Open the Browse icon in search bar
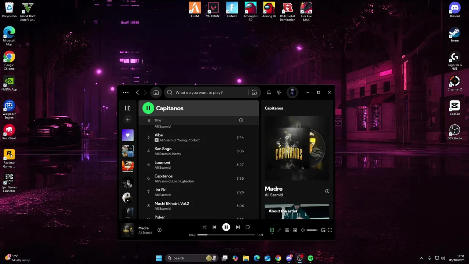 coord(254,92)
